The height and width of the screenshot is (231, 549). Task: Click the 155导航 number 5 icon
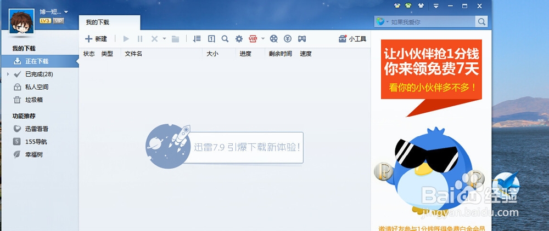click(17, 142)
